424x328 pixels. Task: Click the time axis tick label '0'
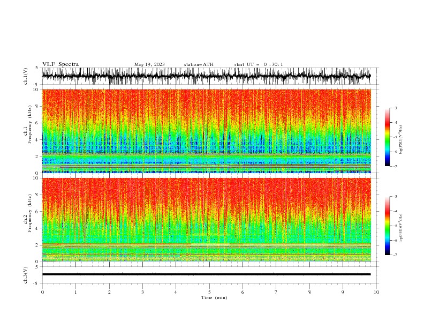click(42, 292)
